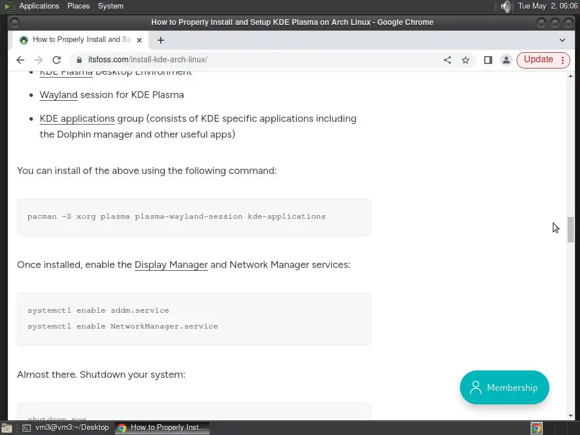Screen dimensions: 580x435
Task: Click systemctl enable NetworkManager.service line
Action: click(x=123, y=326)
